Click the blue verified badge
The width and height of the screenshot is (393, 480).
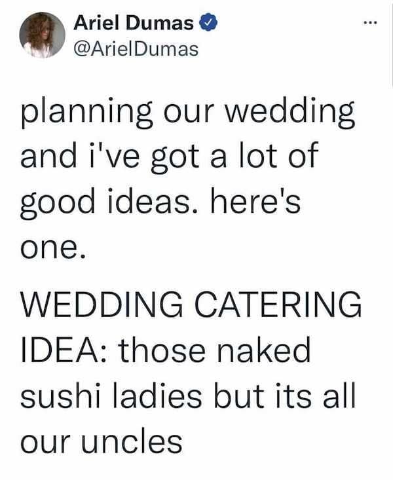coord(208,24)
